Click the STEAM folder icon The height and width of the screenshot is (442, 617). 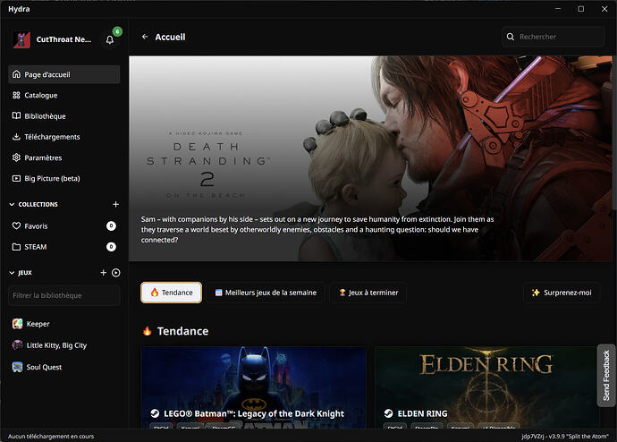pyautogui.click(x=16, y=247)
